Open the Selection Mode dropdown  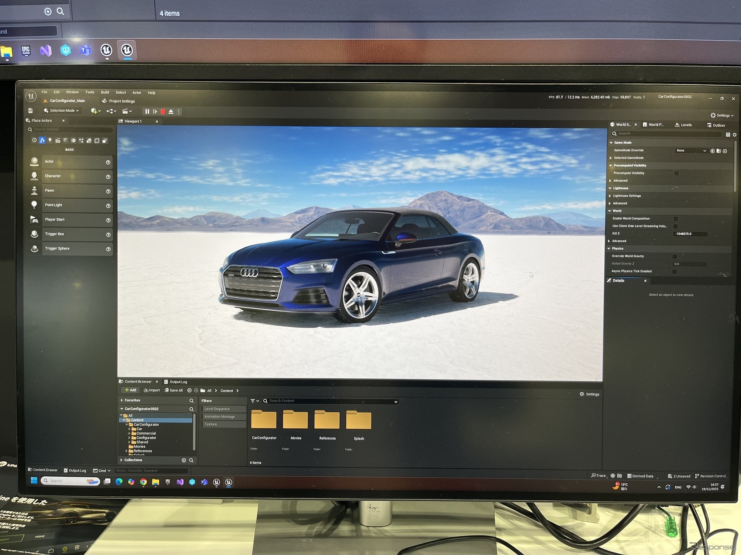point(62,110)
